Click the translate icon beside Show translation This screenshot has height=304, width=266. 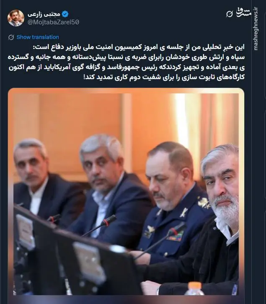(11, 37)
